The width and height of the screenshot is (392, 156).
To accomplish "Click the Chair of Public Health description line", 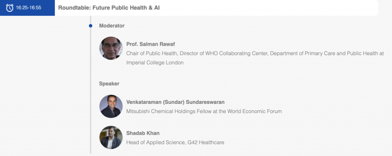I will (255, 53).
